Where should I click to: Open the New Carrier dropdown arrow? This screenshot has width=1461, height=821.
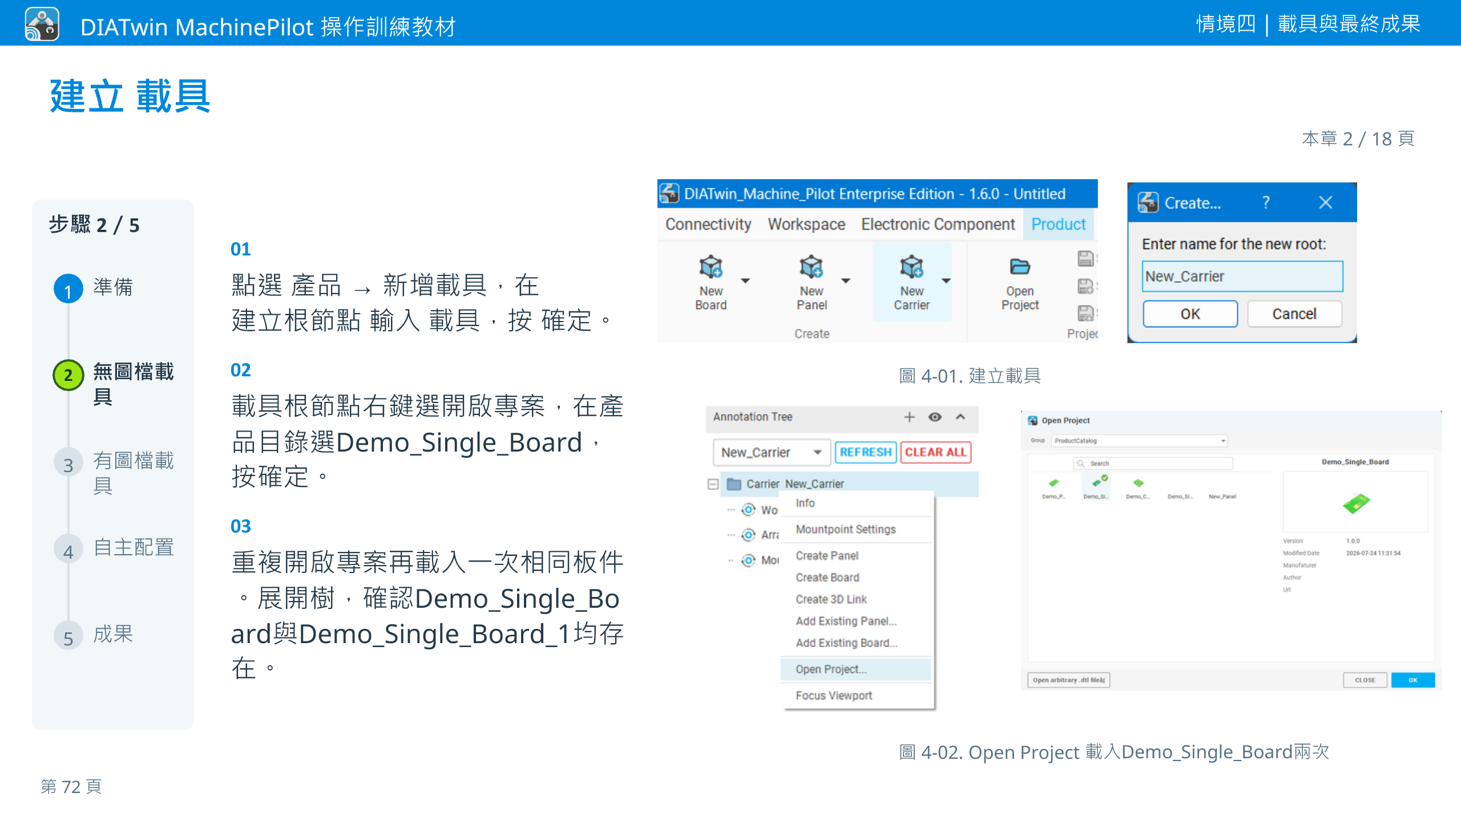point(946,281)
